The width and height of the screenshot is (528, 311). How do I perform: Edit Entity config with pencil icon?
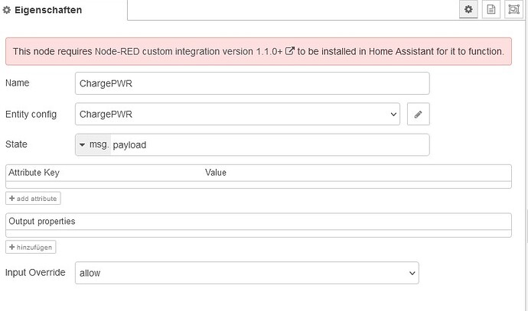pyautogui.click(x=419, y=114)
